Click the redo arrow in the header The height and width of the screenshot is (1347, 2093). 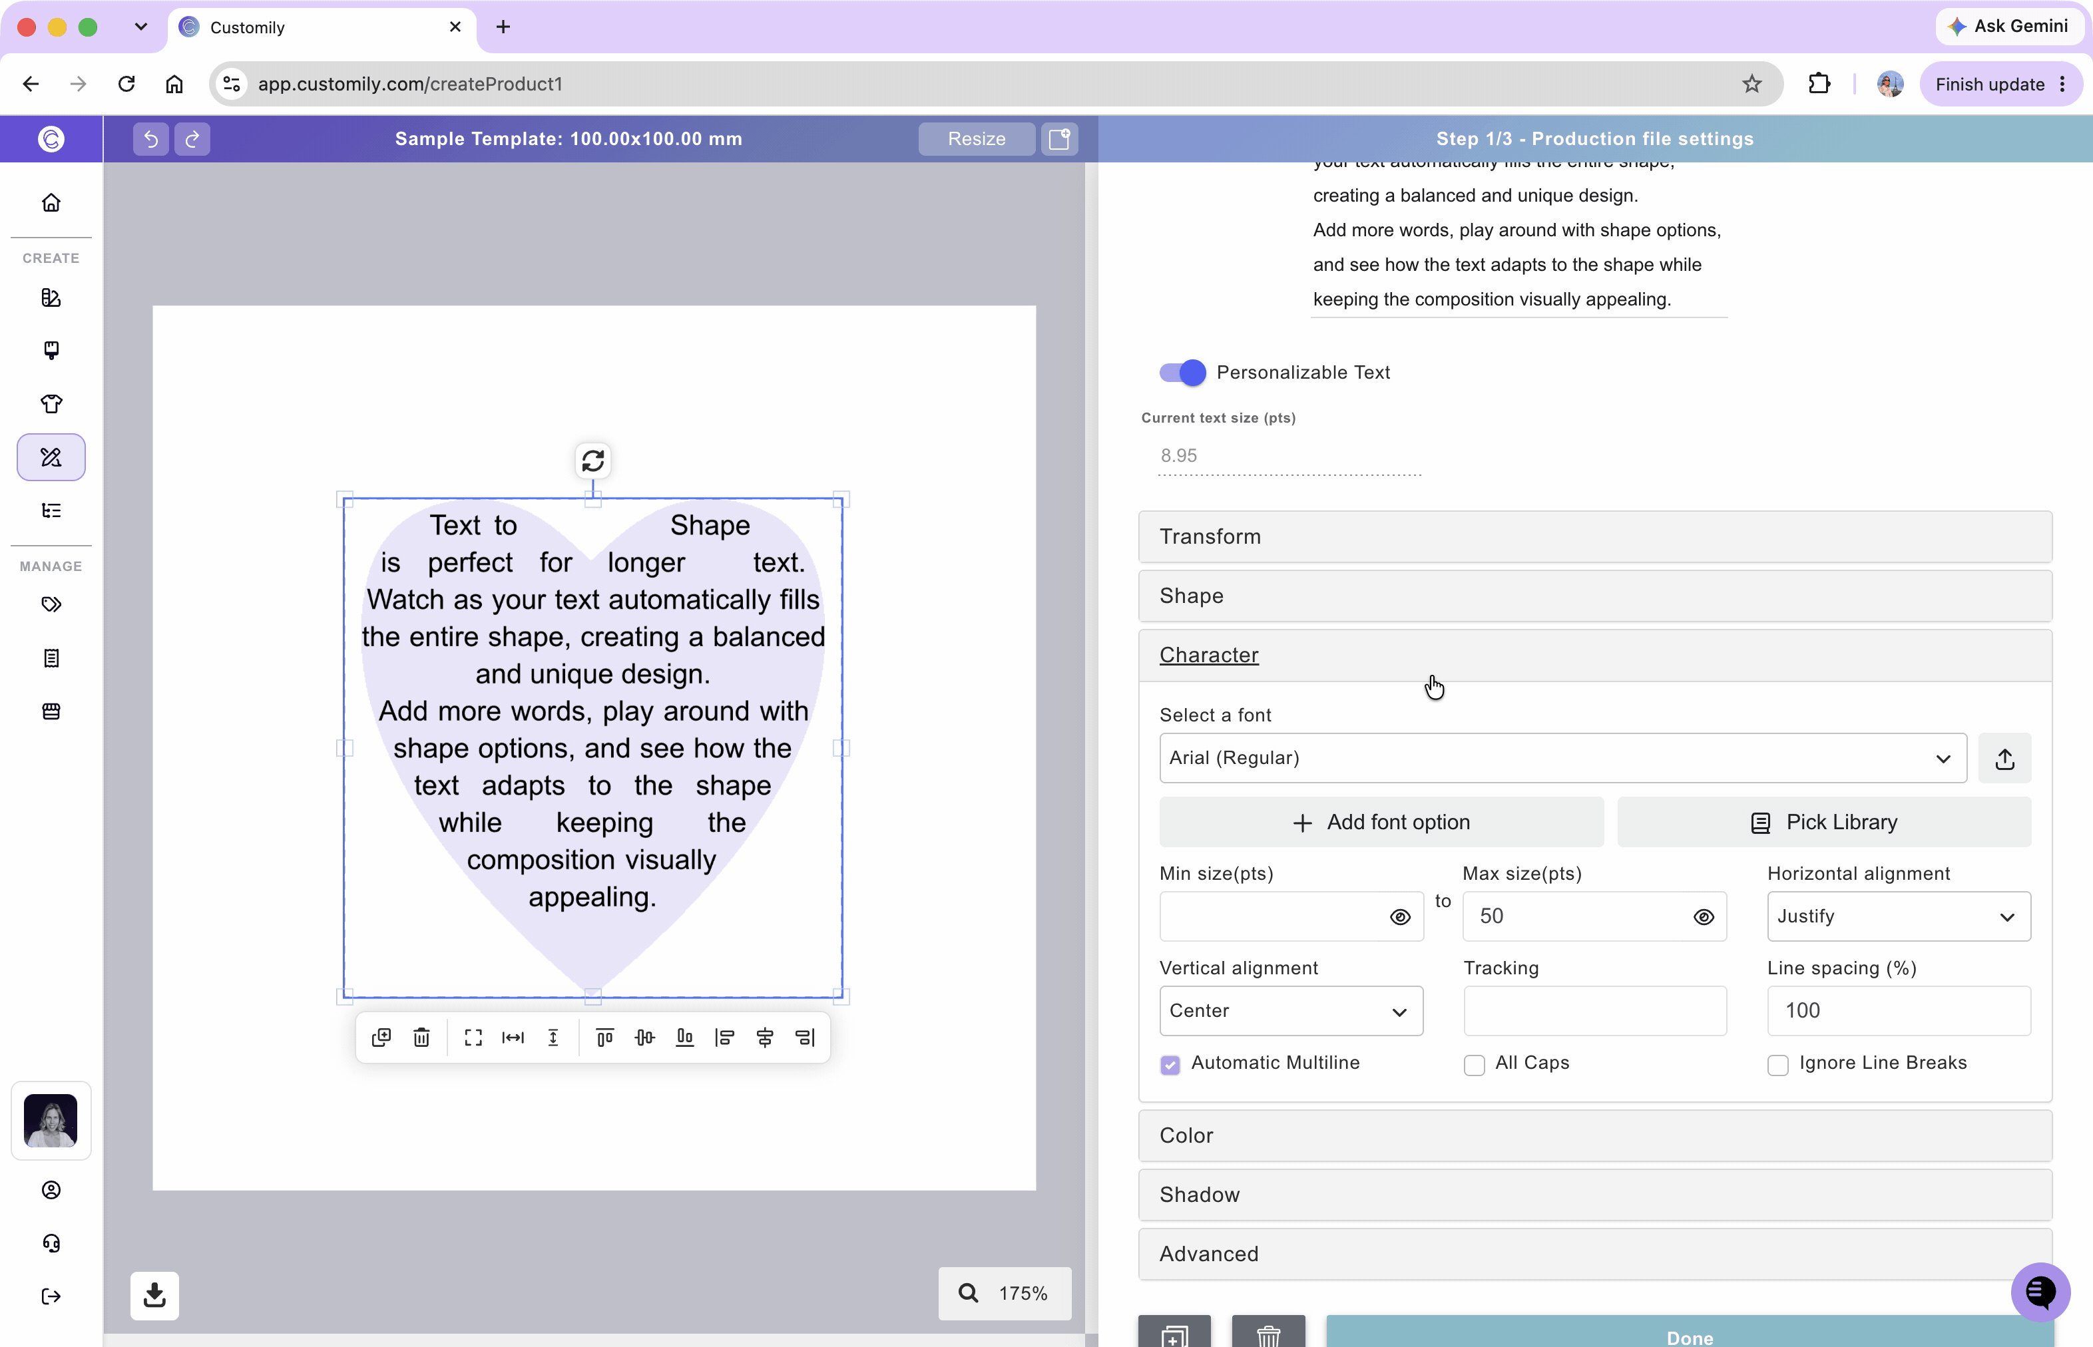click(x=192, y=138)
